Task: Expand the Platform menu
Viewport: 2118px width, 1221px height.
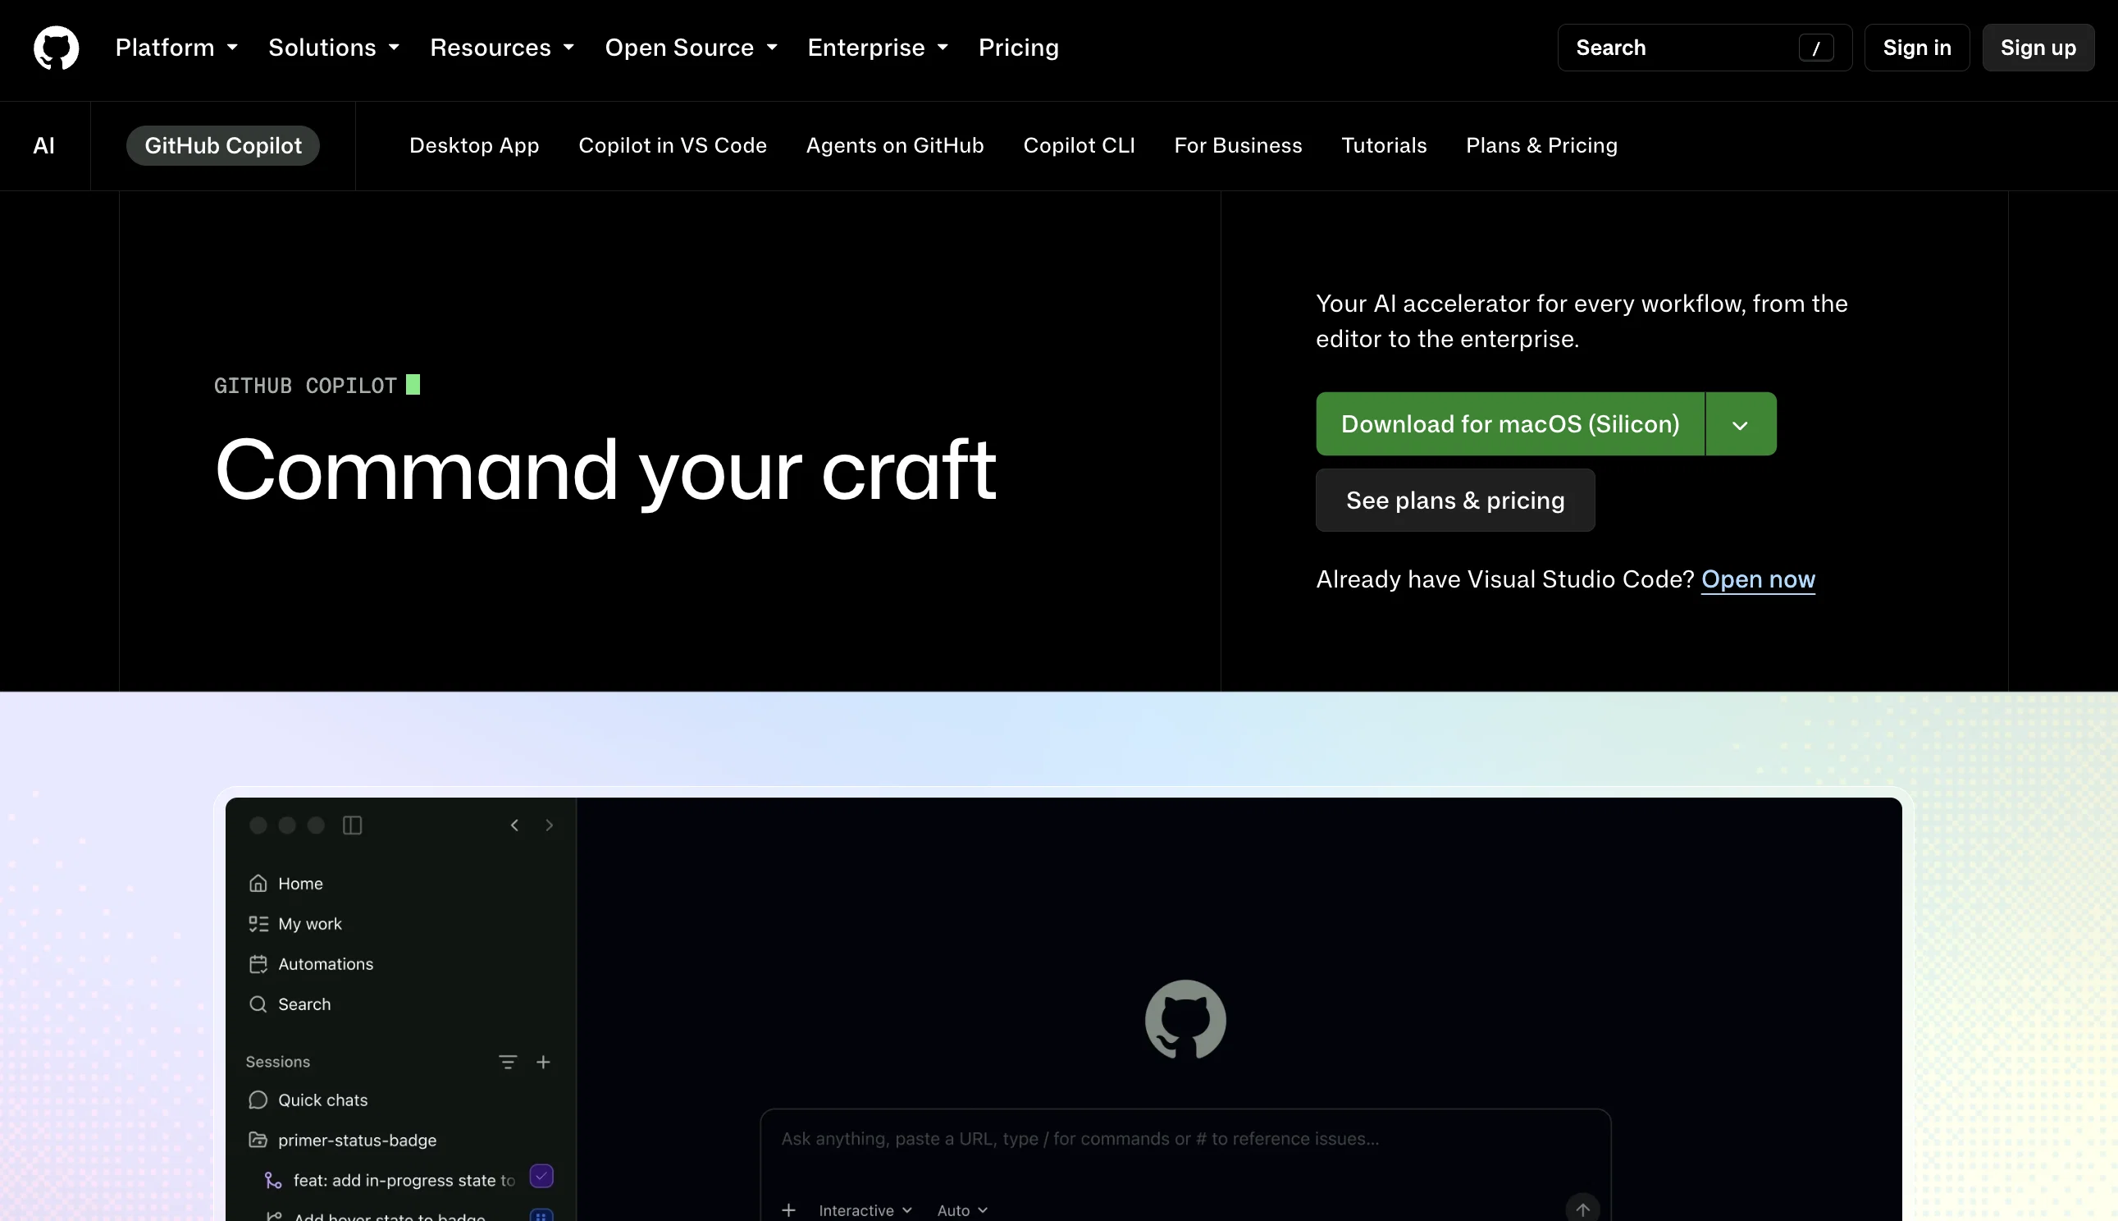Action: point(177,48)
